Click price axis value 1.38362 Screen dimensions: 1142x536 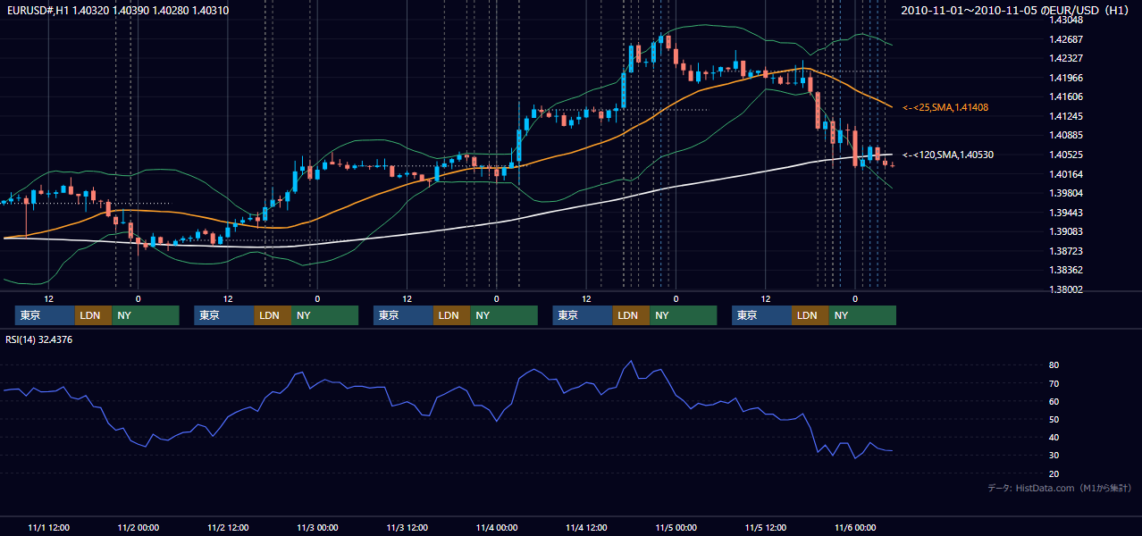(1066, 270)
